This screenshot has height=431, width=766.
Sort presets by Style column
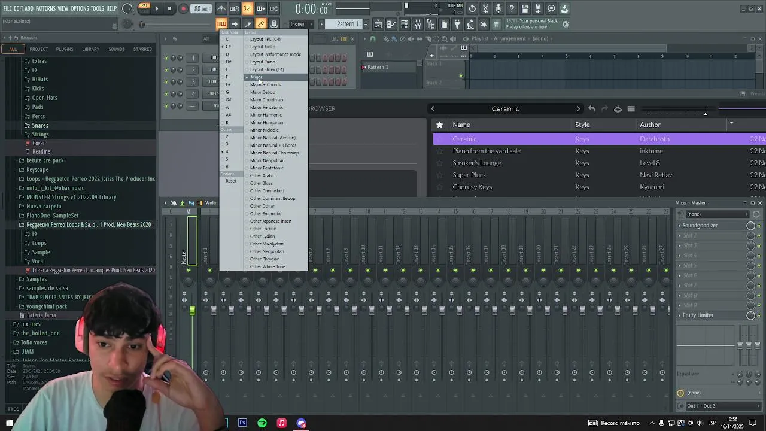pyautogui.click(x=582, y=125)
